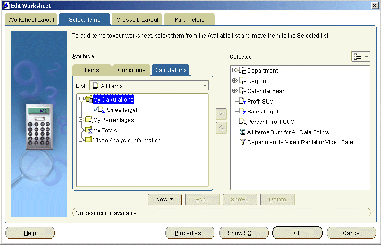
Task: Select 'All Items Sum for All Data Points' text
Action: (x=288, y=132)
